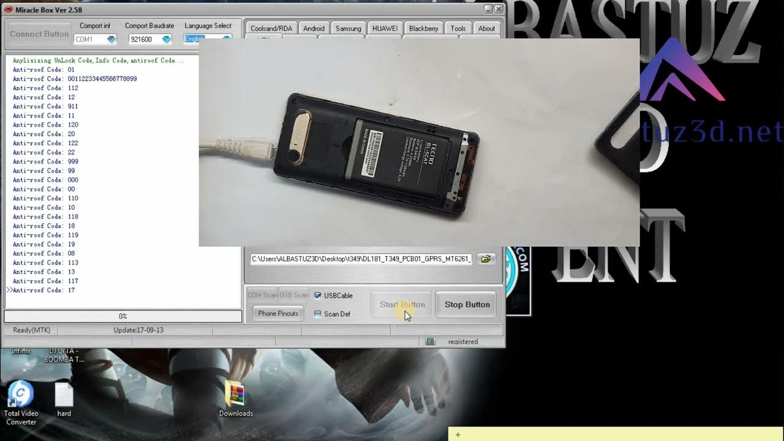Select log line 'Anti-roof Code: 118'
784x441 pixels.
pos(45,217)
